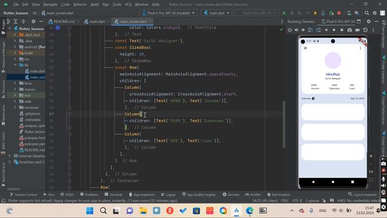The image size is (387, 218).
Task: Open VCS menu
Action: pos(128,4)
